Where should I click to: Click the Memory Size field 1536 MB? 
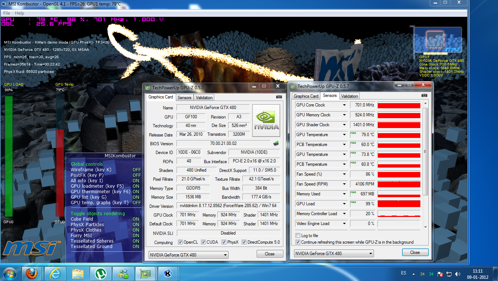pyautogui.click(x=193, y=197)
